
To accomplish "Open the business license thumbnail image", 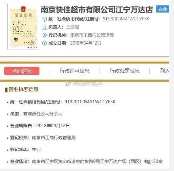I will coord(23,26).
